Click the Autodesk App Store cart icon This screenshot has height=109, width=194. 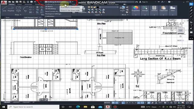click(x=159, y=2)
